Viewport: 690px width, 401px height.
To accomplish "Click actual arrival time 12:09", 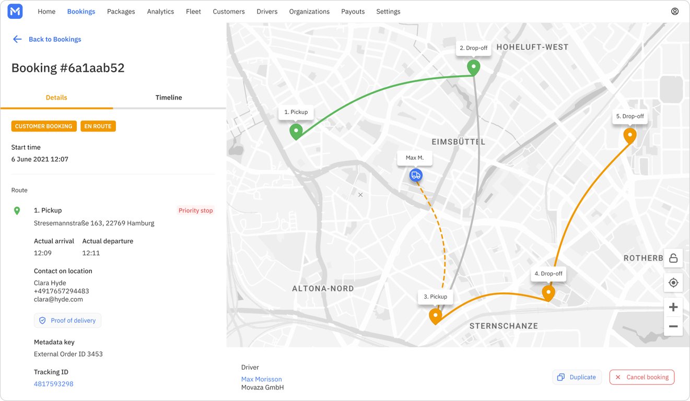I will coord(43,253).
